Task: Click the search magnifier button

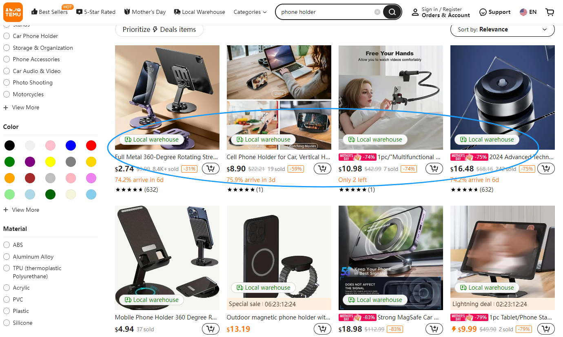Action: [x=392, y=12]
